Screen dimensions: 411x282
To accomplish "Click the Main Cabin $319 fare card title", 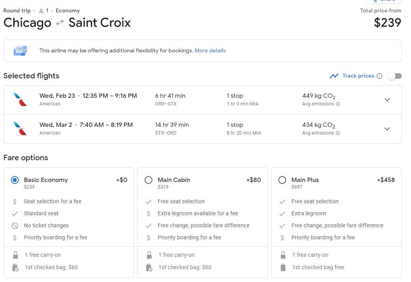I will [x=174, y=180].
